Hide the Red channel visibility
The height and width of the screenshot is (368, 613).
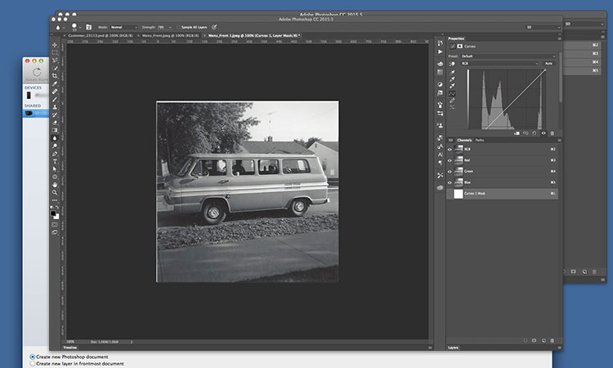[450, 160]
